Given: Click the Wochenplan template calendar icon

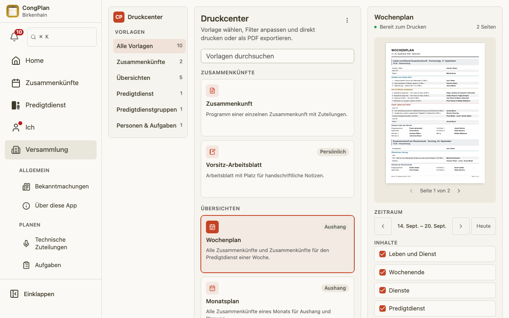Looking at the screenshot, I should pyautogui.click(x=212, y=227).
